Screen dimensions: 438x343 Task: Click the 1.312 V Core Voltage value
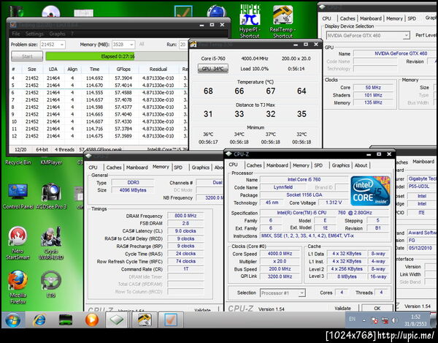point(334,203)
